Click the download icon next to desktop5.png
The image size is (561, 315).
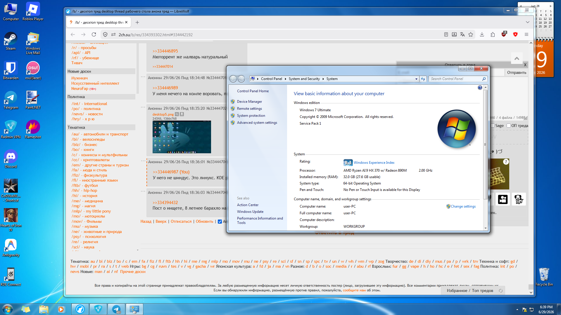pos(182,114)
